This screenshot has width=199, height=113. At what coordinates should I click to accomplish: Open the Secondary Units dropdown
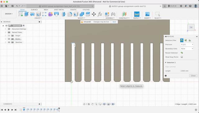point(187,49)
